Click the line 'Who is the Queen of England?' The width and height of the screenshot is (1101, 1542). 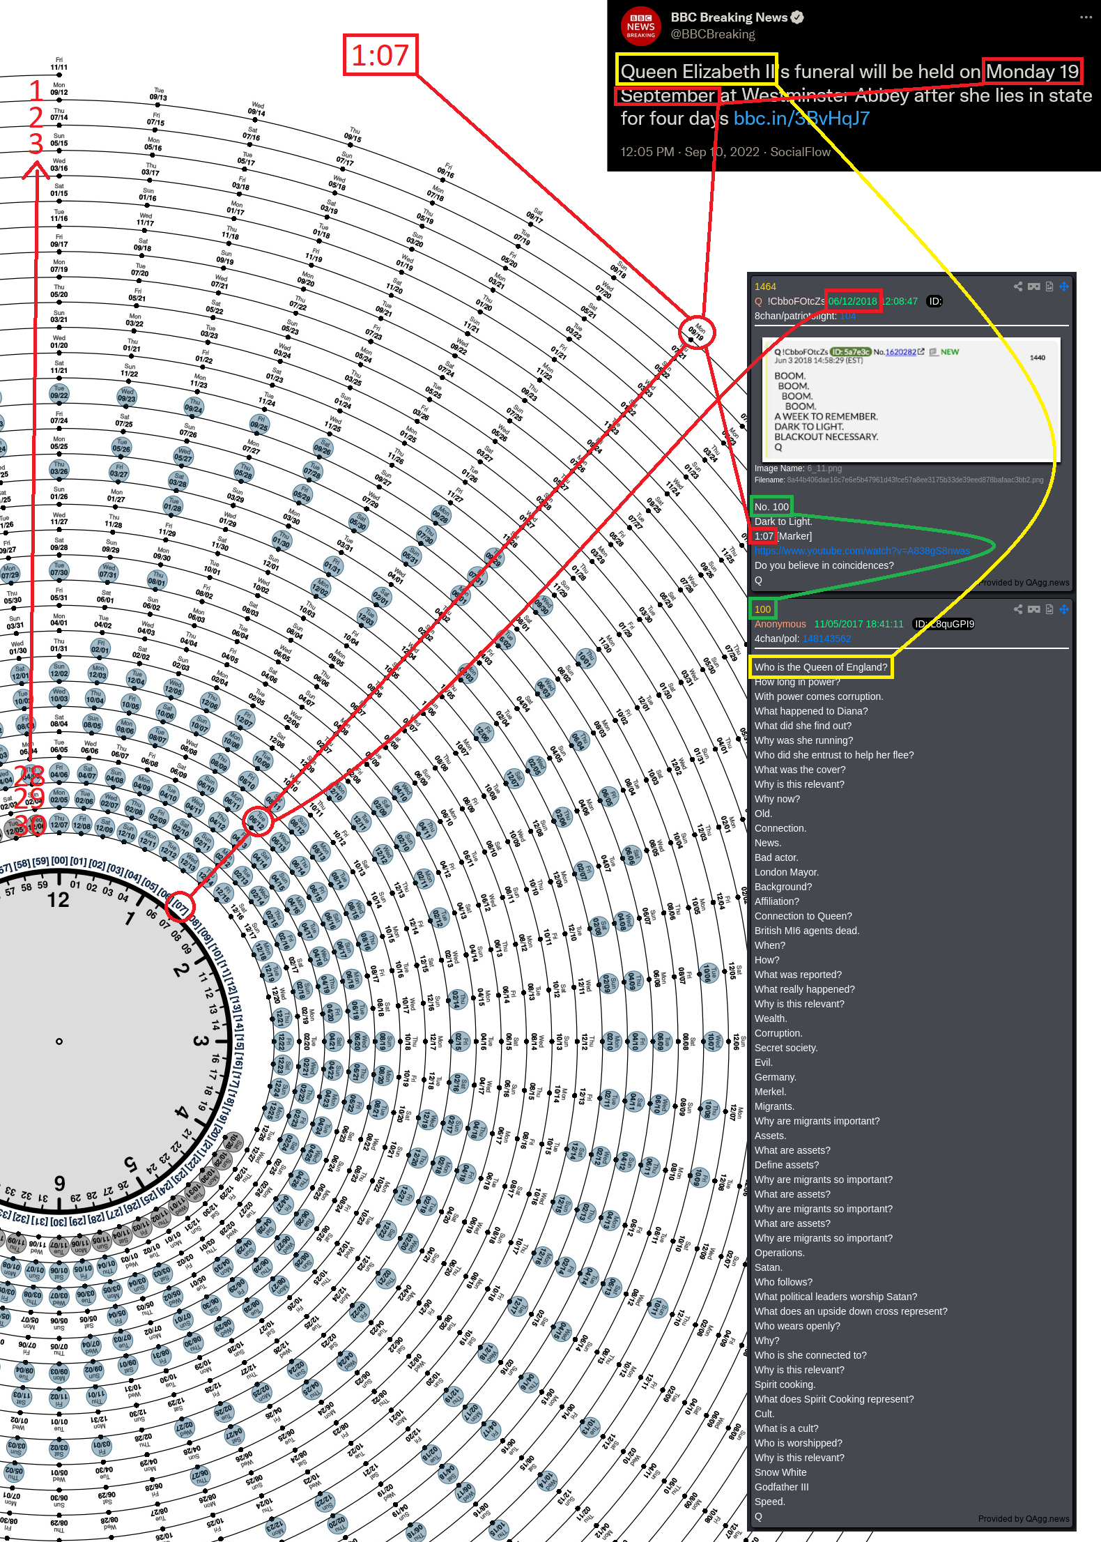tap(821, 667)
